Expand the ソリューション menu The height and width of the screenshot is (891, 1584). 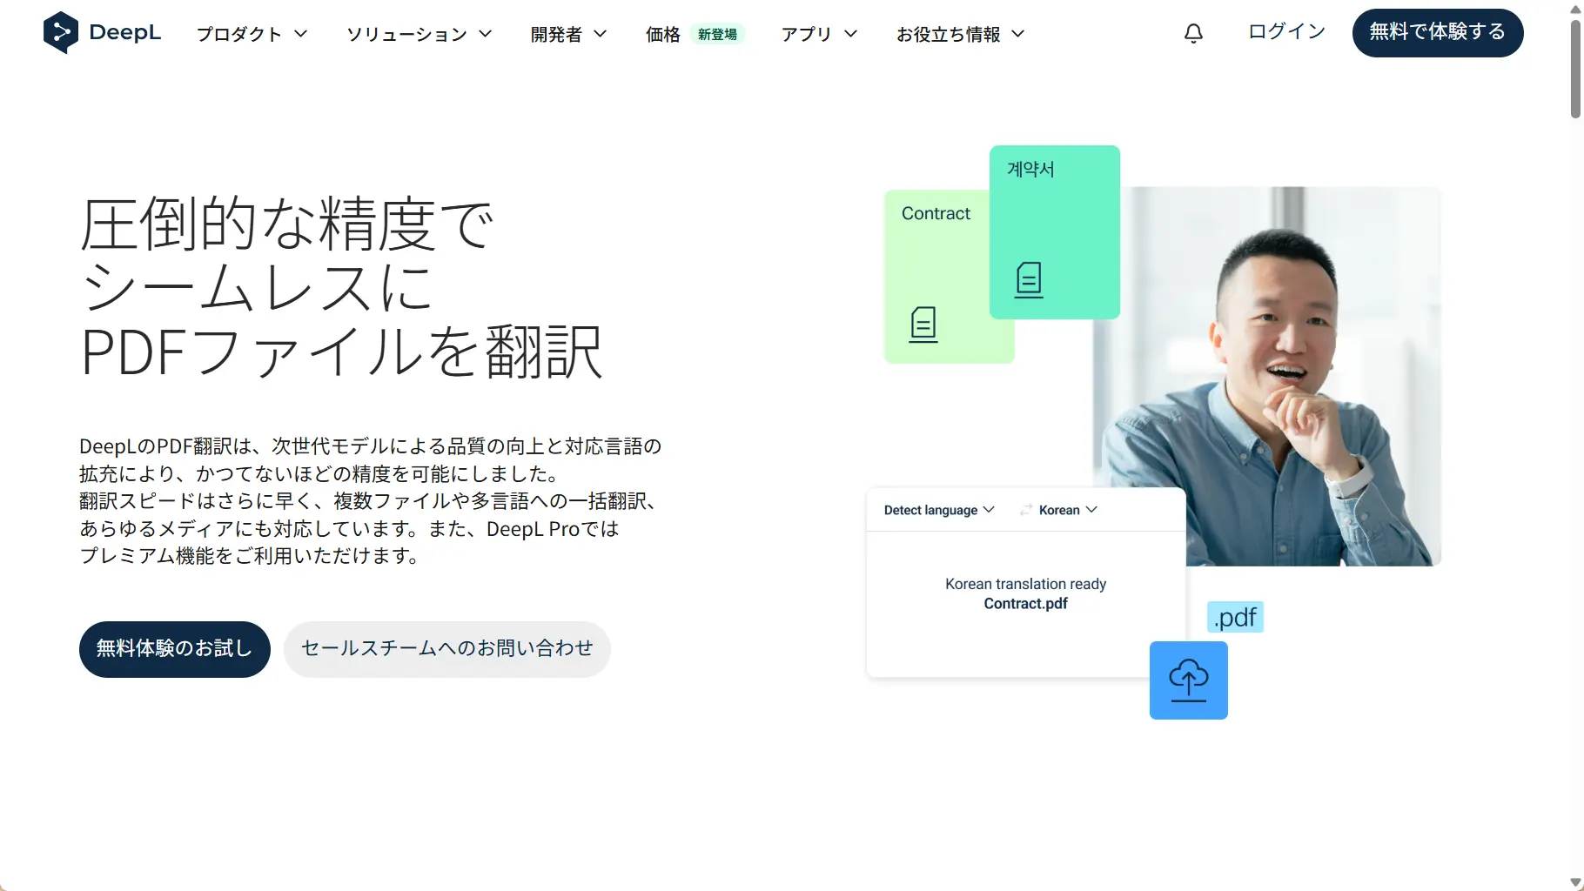pos(419,34)
